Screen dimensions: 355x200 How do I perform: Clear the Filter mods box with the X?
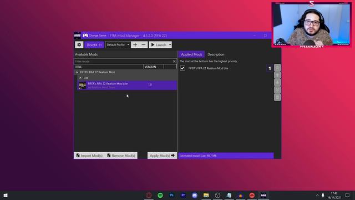pyautogui.click(x=174, y=62)
